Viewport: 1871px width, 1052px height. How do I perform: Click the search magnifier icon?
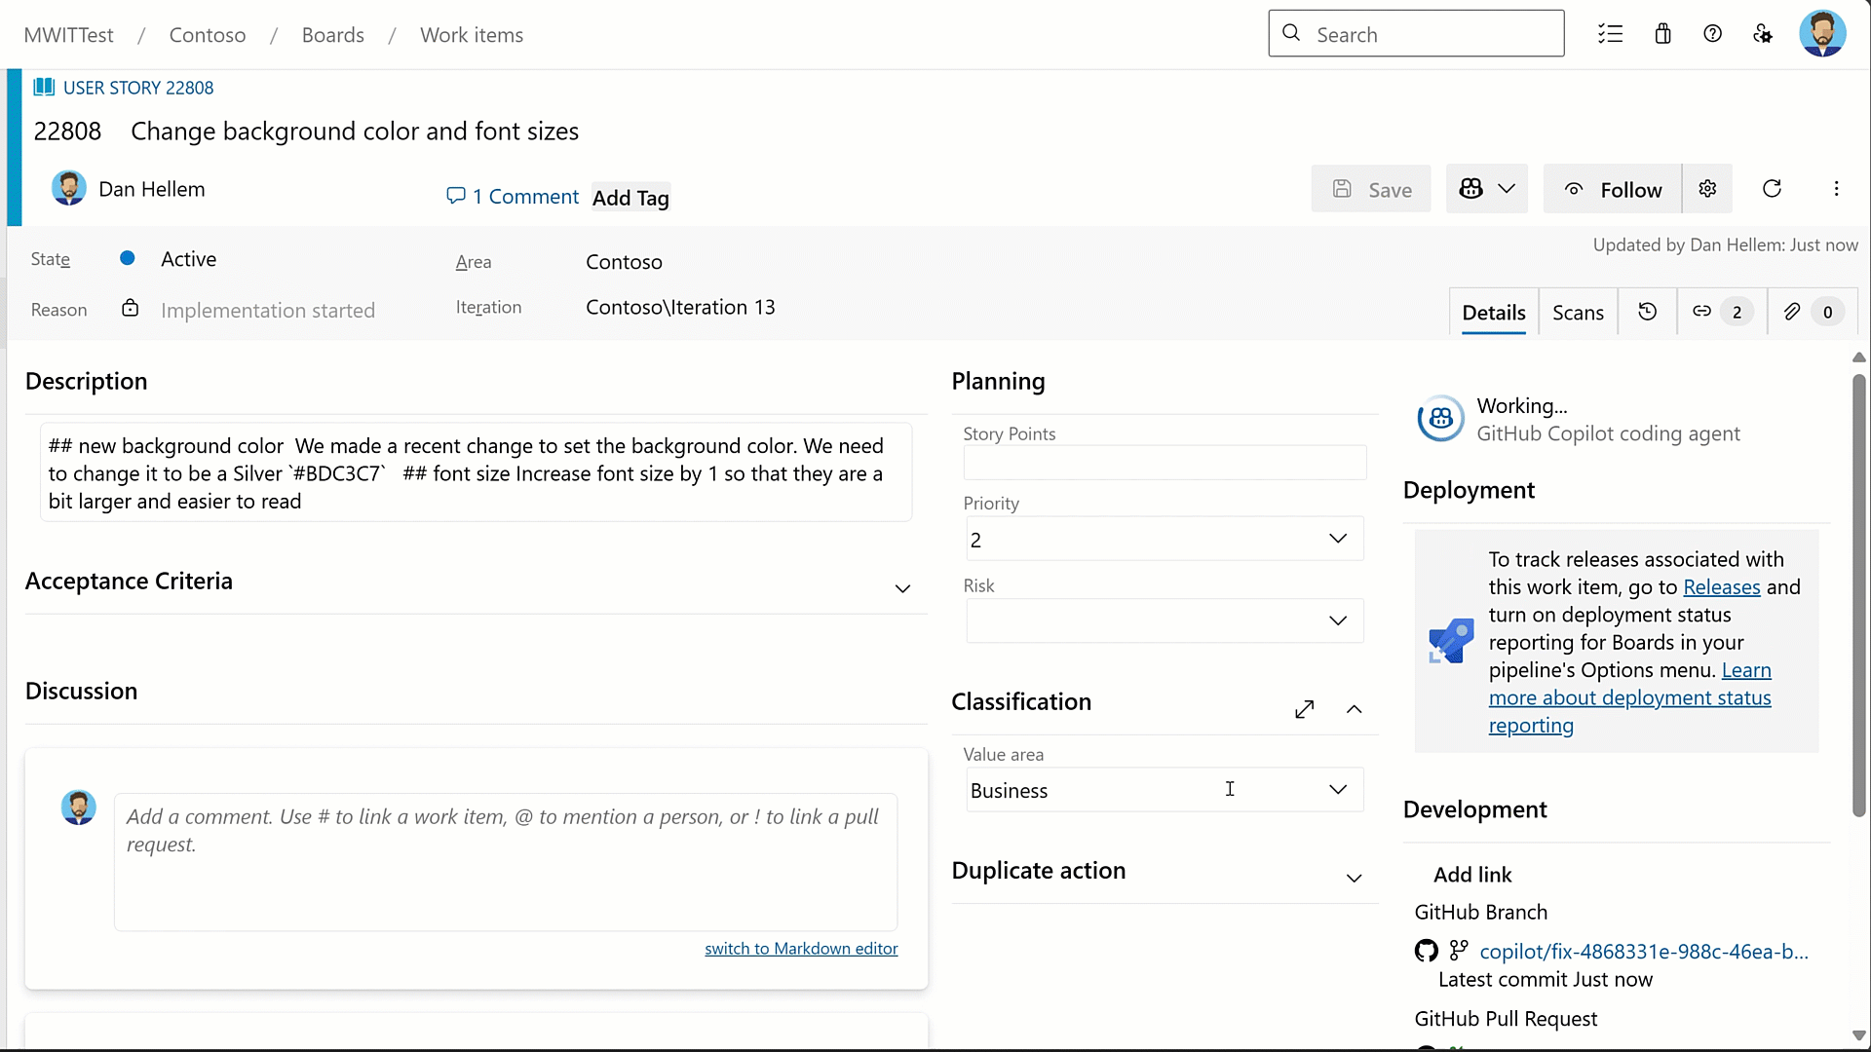(1291, 33)
